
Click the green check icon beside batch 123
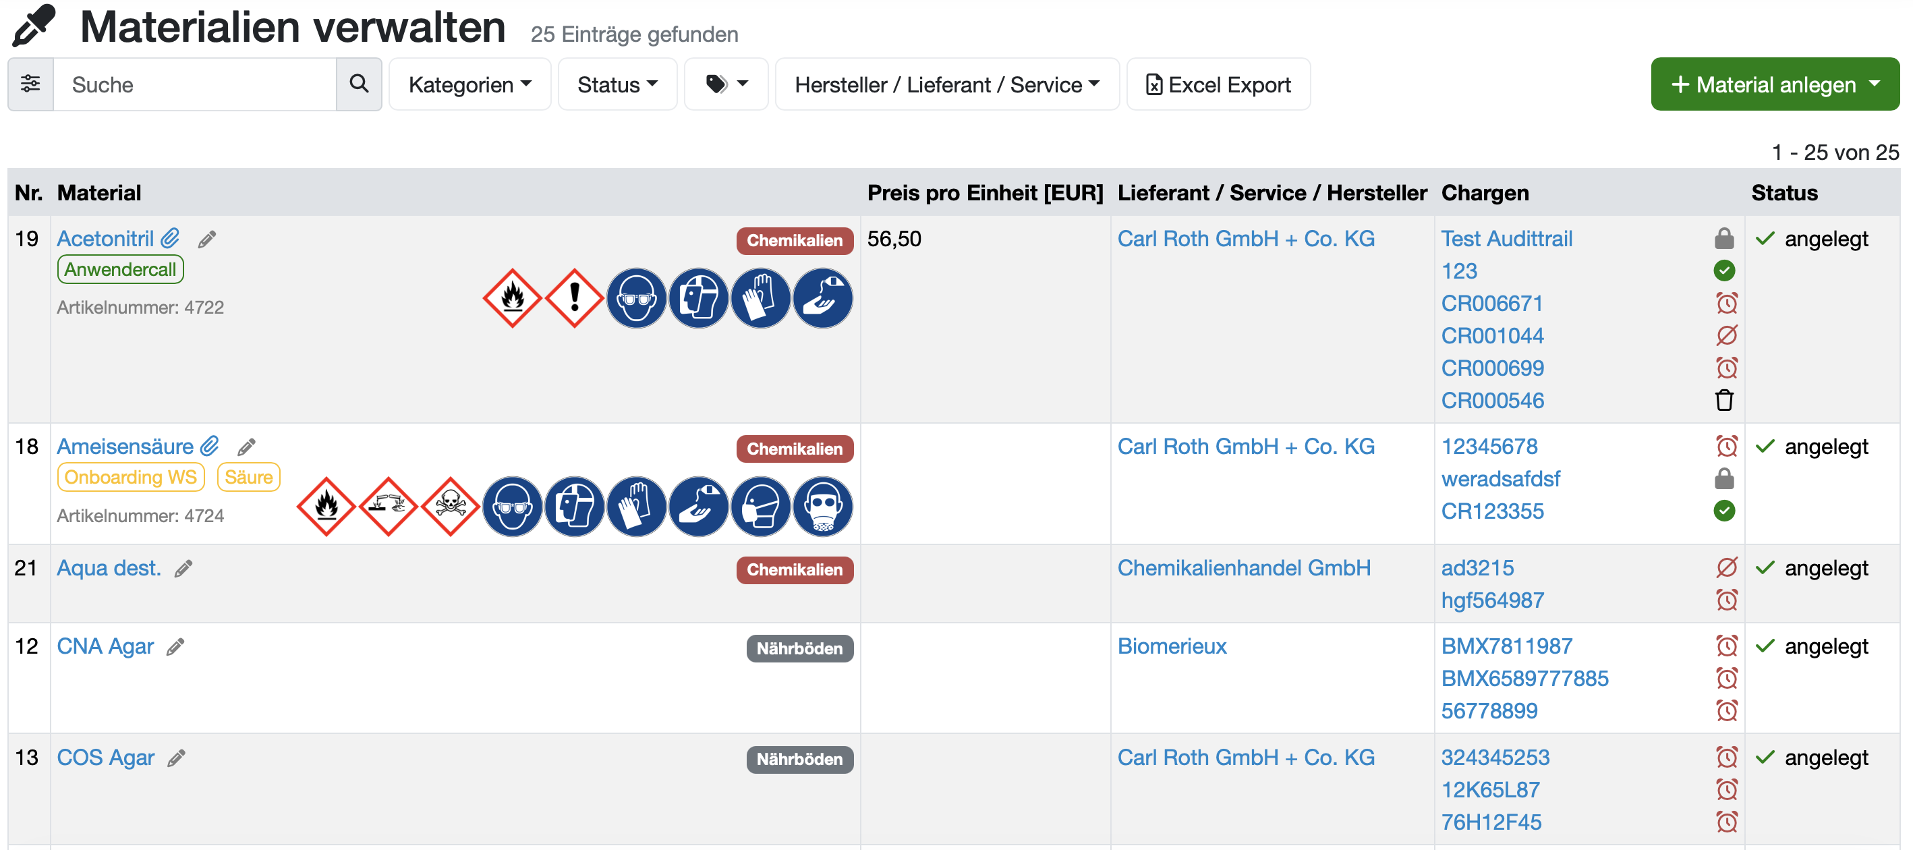click(1724, 271)
